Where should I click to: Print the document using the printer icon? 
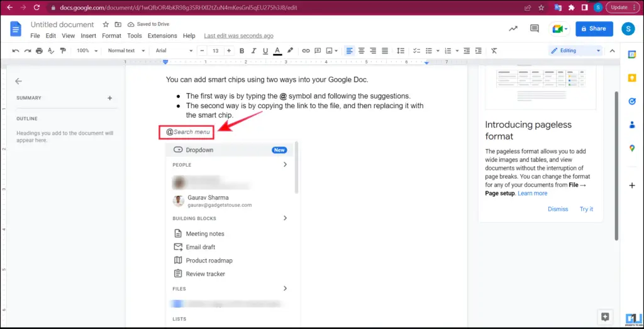[39, 51]
